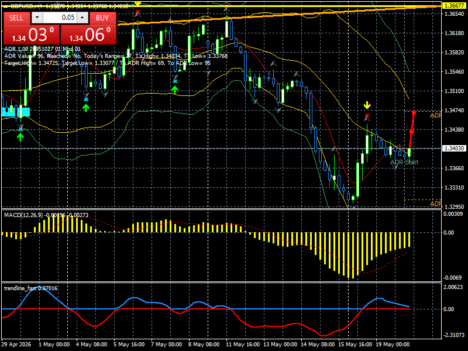Select the yellow down arrow signal near 19 May
The height and width of the screenshot is (351, 468).
pos(367,105)
